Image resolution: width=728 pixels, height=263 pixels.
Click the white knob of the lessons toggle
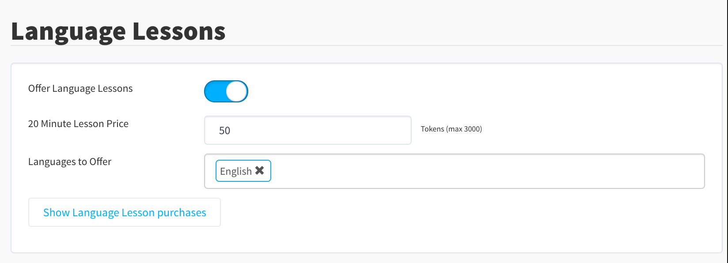[237, 91]
